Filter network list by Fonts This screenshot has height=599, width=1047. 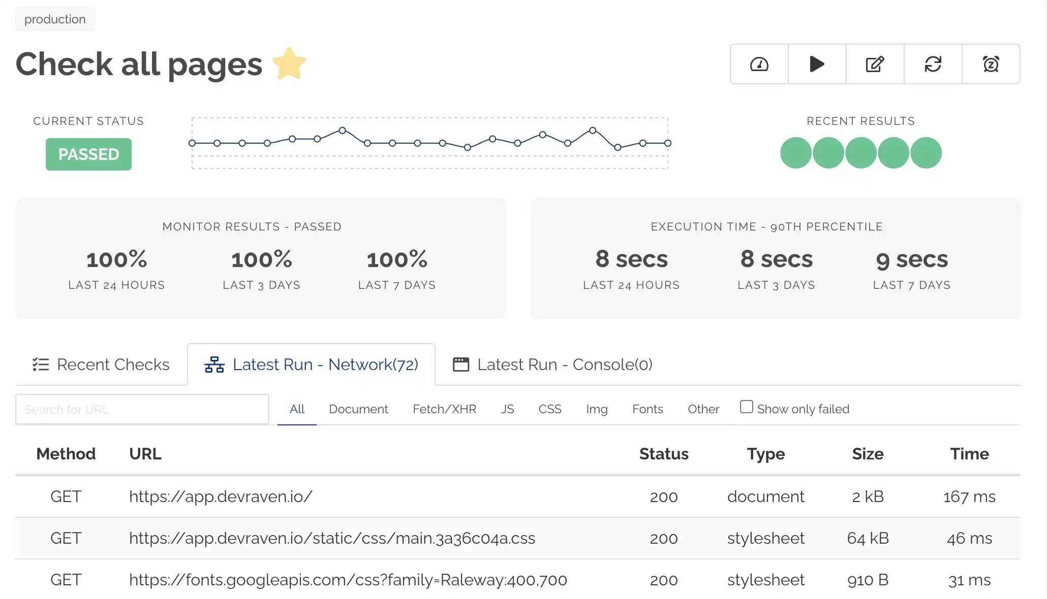coord(648,409)
